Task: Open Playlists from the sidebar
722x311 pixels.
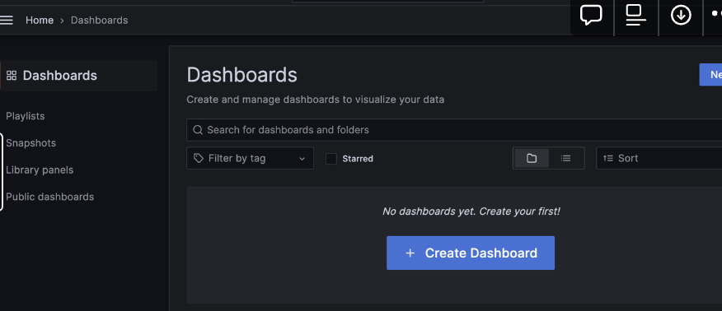Action: pyautogui.click(x=26, y=116)
